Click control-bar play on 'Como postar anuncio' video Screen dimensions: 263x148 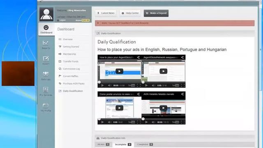click(x=102, y=122)
